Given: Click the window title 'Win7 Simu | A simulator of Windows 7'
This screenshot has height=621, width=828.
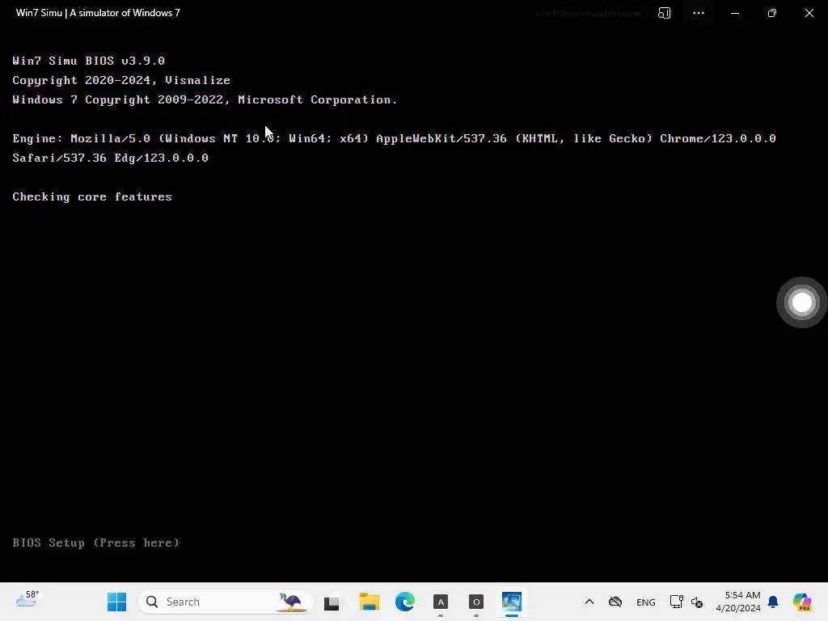Looking at the screenshot, I should pyautogui.click(x=98, y=13).
